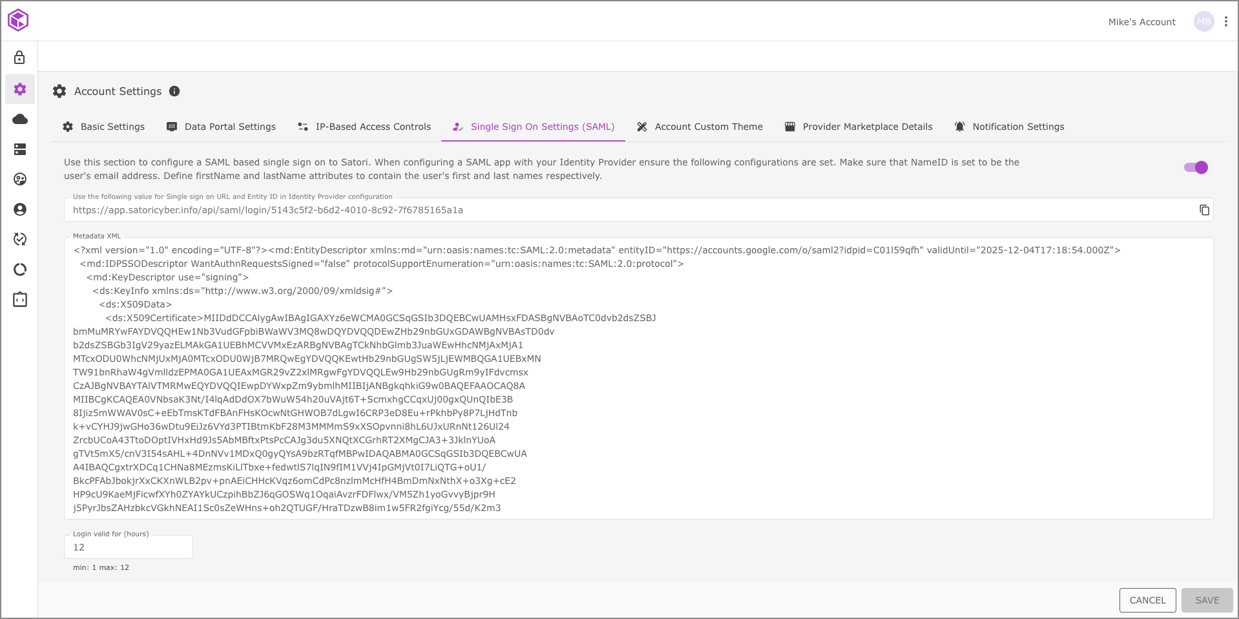Click the Login valid for hours field

tap(128, 547)
